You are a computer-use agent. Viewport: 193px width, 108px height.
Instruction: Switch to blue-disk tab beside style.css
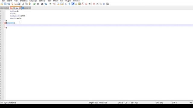coord(26,8)
